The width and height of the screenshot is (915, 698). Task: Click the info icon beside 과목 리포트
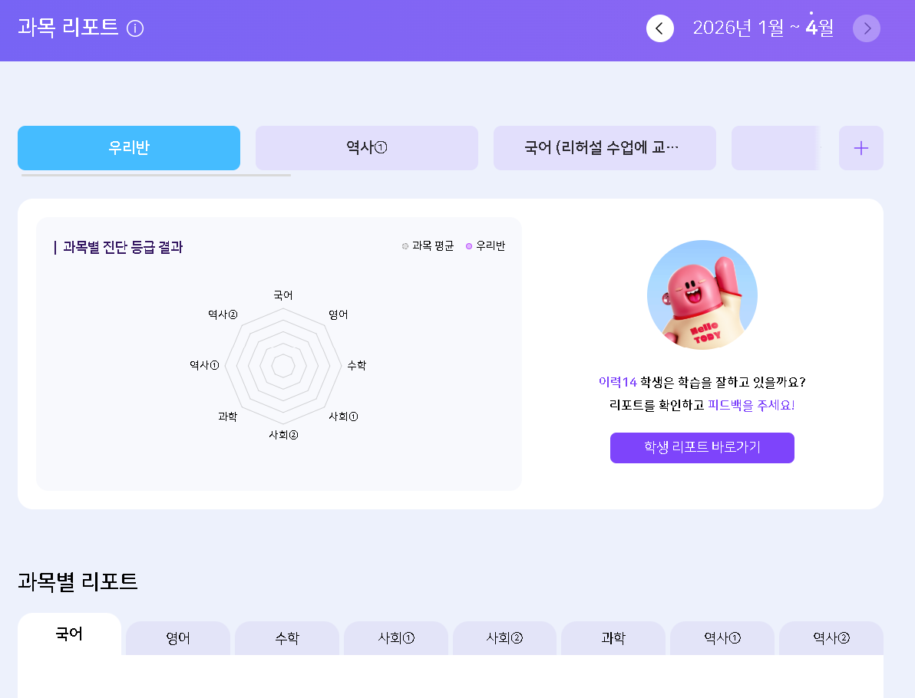click(x=135, y=28)
